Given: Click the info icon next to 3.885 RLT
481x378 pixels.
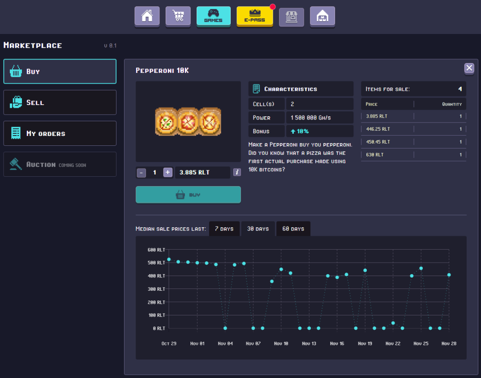Looking at the screenshot, I should (237, 172).
